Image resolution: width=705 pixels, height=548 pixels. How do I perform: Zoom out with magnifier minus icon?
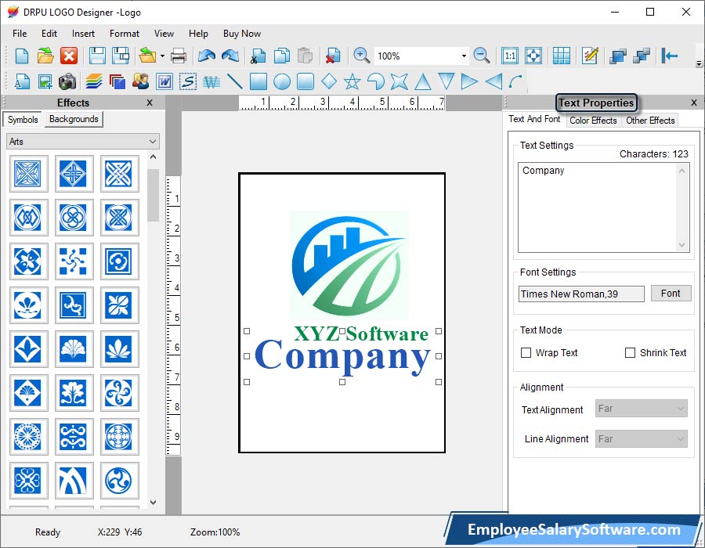[482, 56]
